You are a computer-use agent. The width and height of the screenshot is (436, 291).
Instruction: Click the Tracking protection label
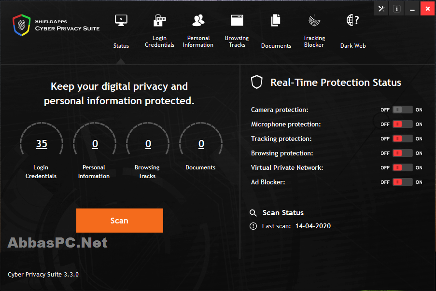pos(281,139)
